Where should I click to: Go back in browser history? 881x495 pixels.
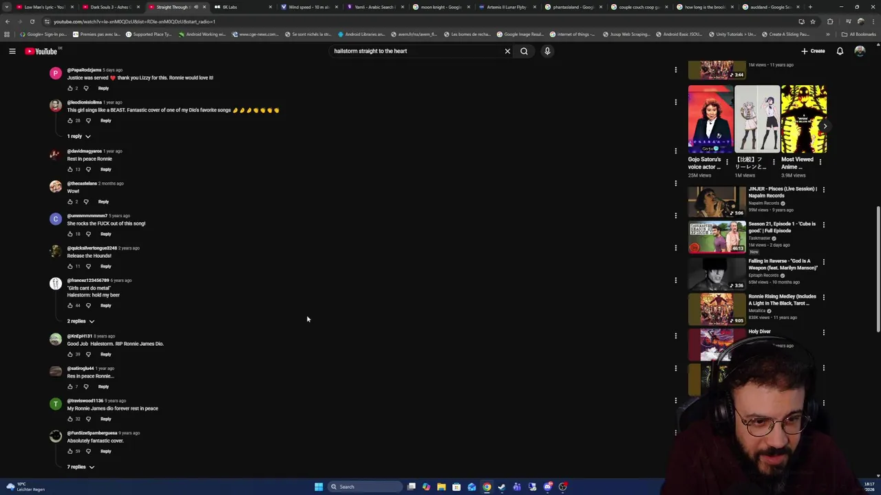click(8, 21)
